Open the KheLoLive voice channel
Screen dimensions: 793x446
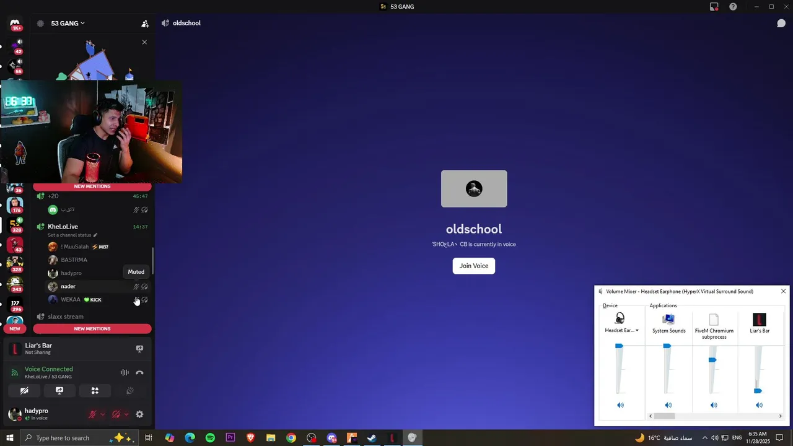click(92, 227)
